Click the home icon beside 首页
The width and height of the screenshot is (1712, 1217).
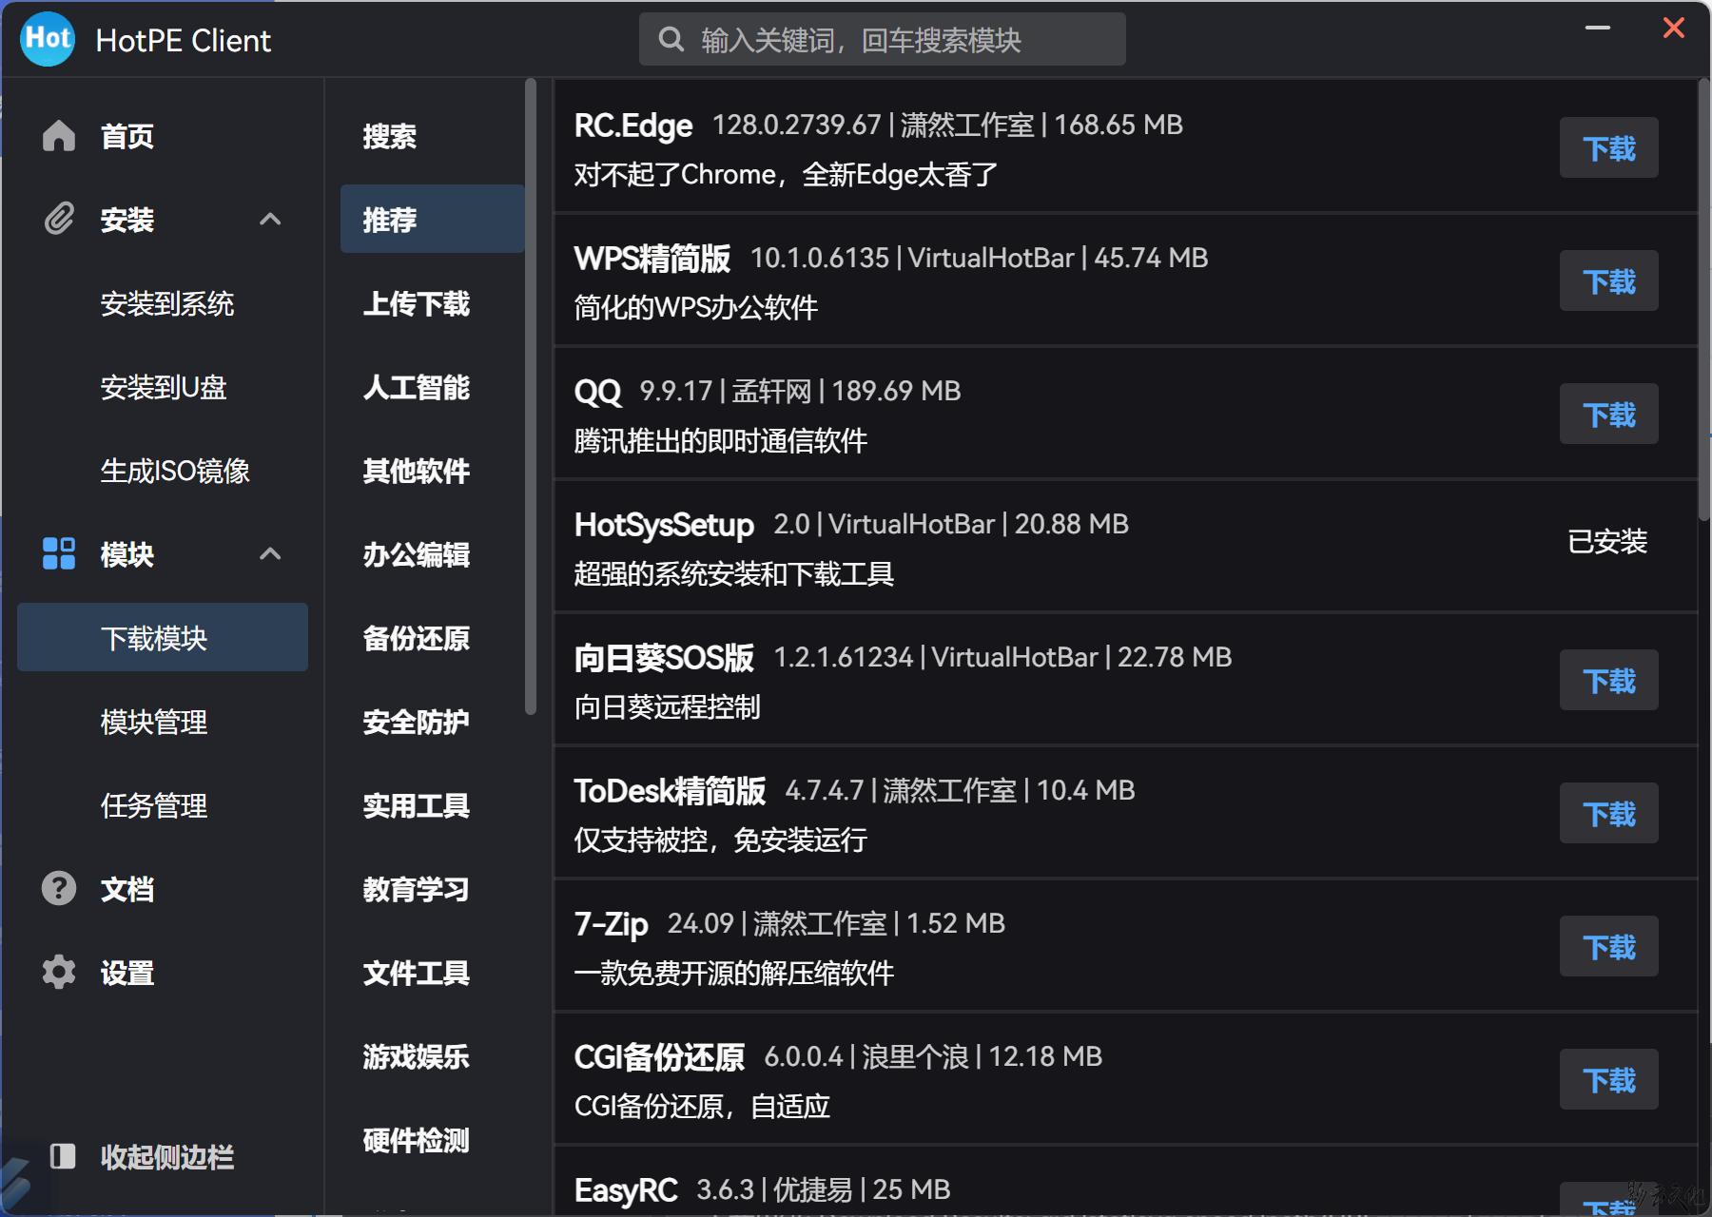(x=59, y=136)
